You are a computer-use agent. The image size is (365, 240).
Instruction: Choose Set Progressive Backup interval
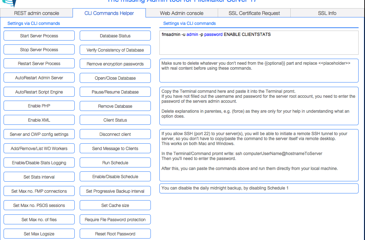coord(115,191)
